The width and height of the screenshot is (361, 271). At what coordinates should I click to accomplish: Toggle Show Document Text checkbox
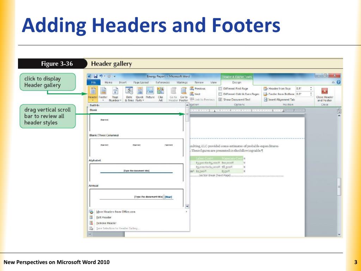tap(220, 100)
